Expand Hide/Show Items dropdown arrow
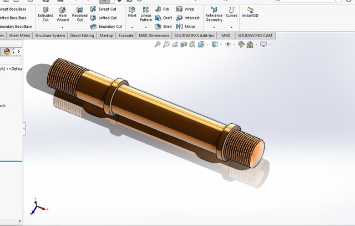The height and width of the screenshot is (226, 355). pyautogui.click(x=234, y=44)
